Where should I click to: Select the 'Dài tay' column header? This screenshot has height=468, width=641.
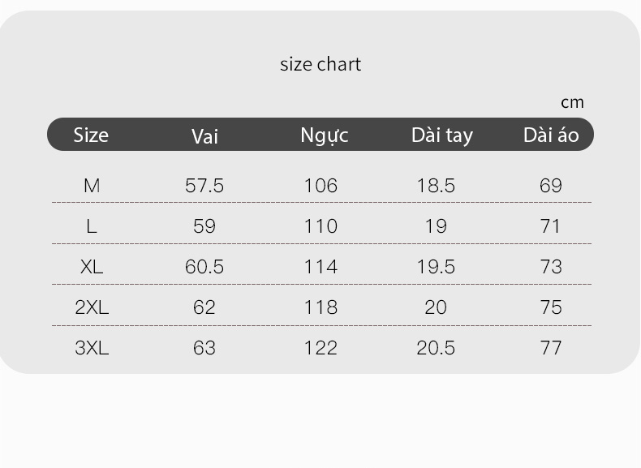442,135
